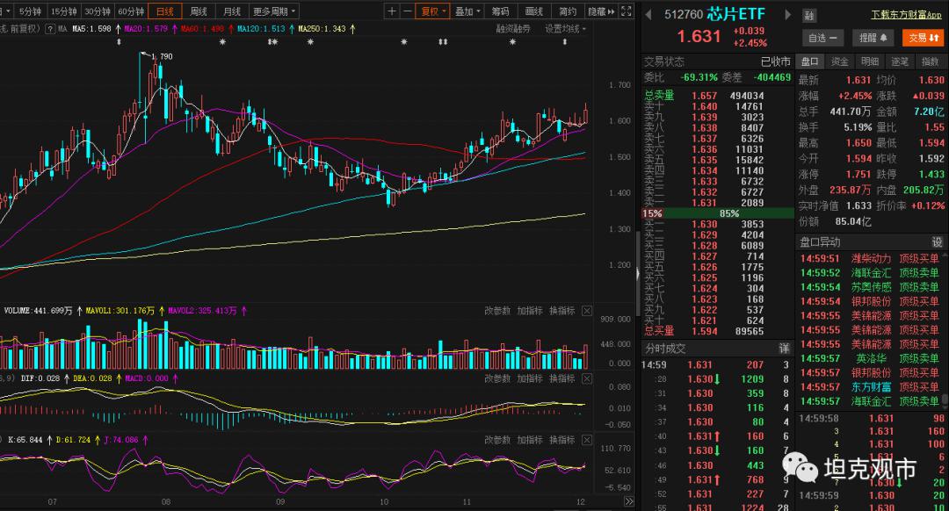Click the 融 margin badge icon
This screenshot has width=949, height=511.
click(809, 16)
